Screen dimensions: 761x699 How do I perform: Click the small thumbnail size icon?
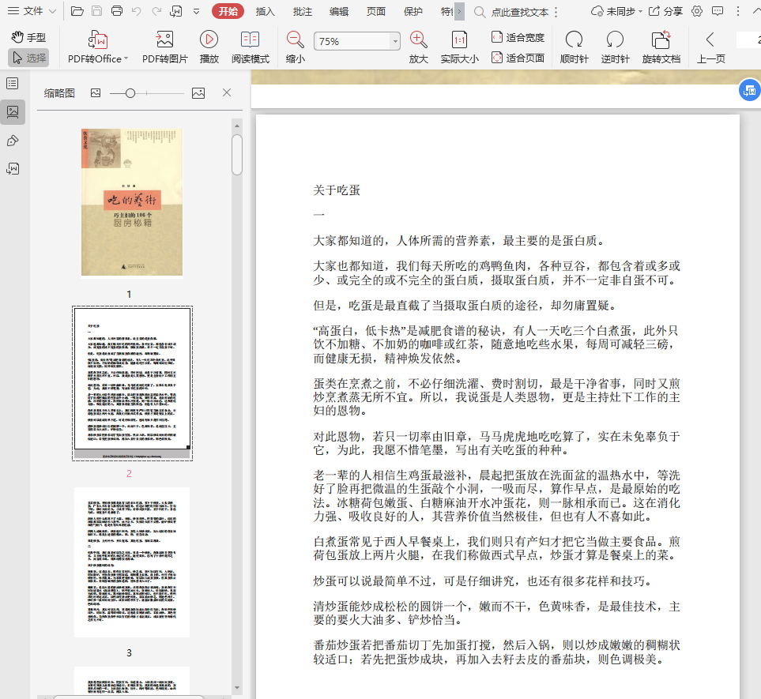pos(96,92)
